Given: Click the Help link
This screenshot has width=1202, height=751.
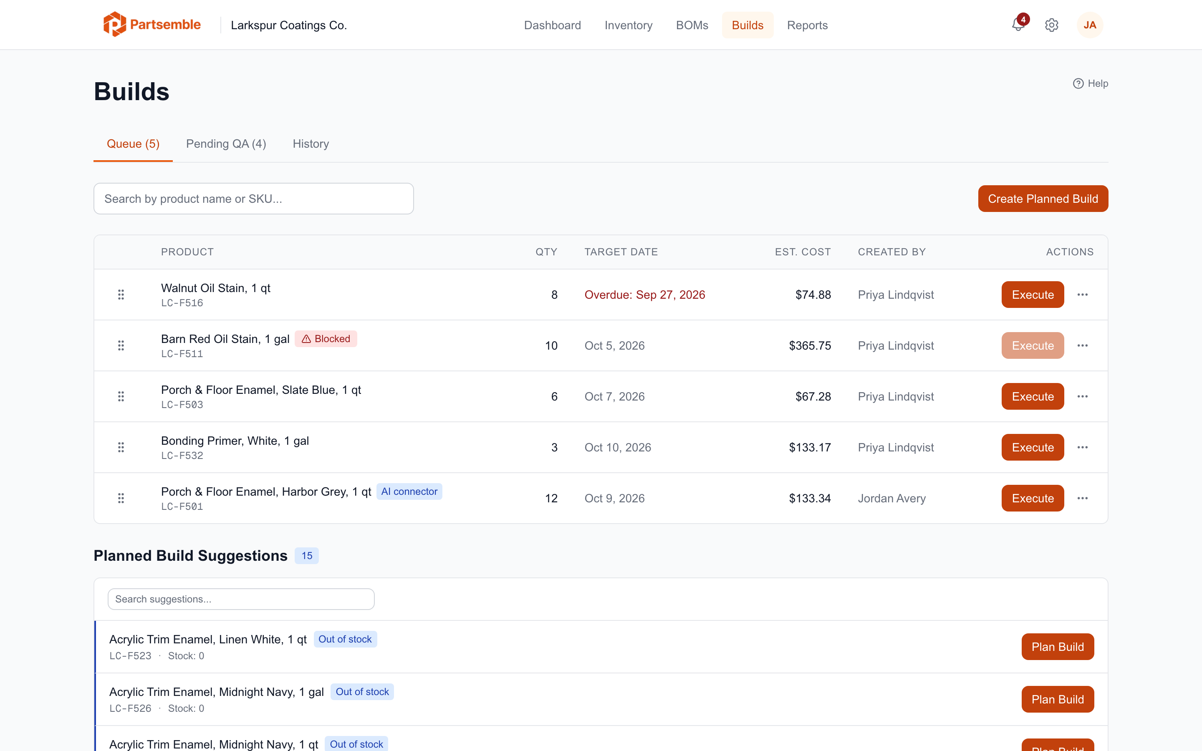Looking at the screenshot, I should [x=1090, y=83].
